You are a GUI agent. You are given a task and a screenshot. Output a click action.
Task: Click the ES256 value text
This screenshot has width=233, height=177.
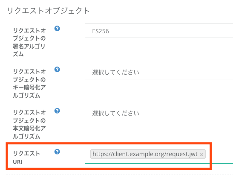click(101, 31)
